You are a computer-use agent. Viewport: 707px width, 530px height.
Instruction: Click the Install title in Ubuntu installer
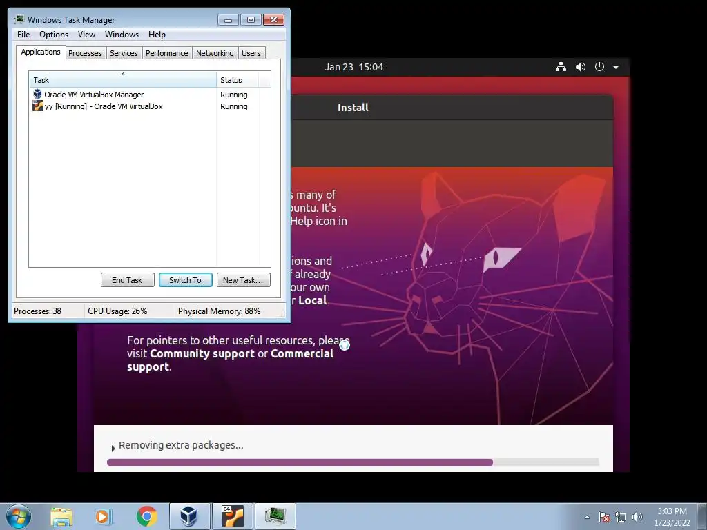[353, 107]
